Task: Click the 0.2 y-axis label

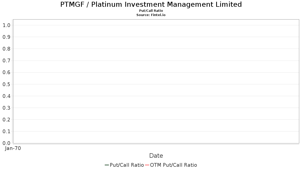Action: 6,119
